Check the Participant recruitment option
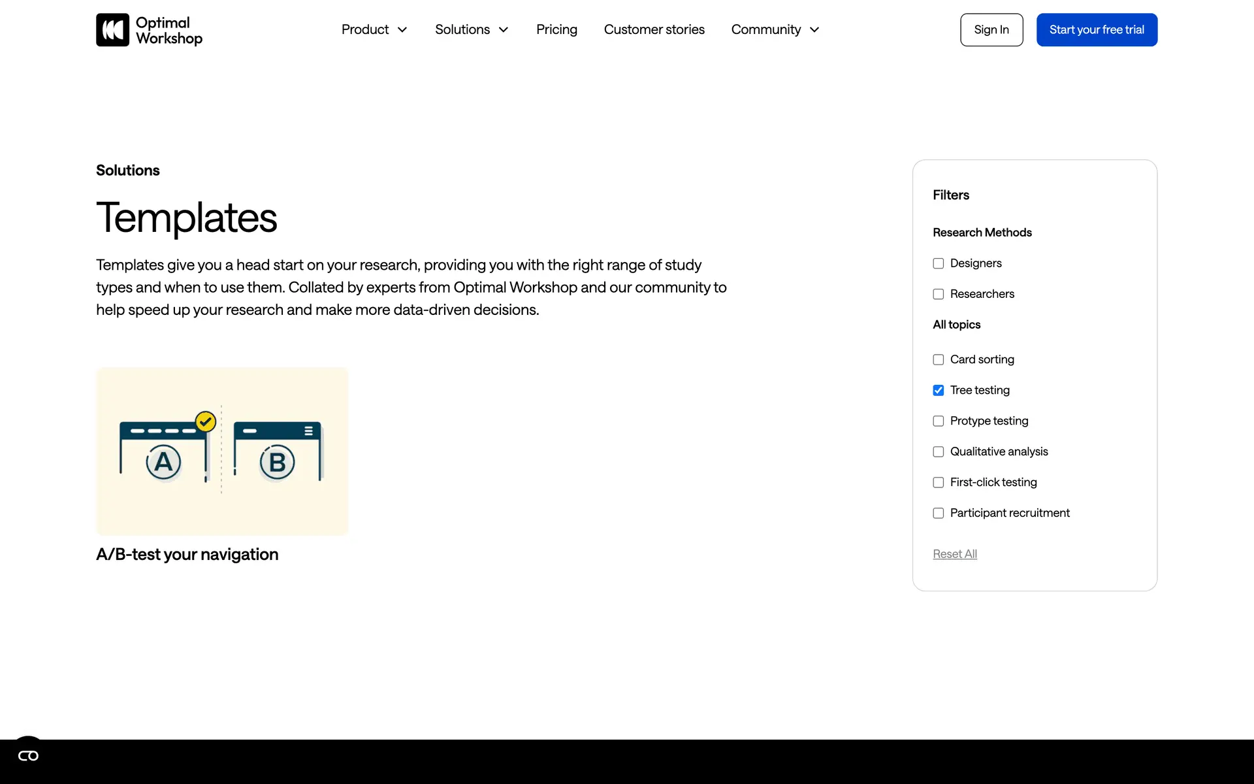The height and width of the screenshot is (784, 1254). [939, 513]
